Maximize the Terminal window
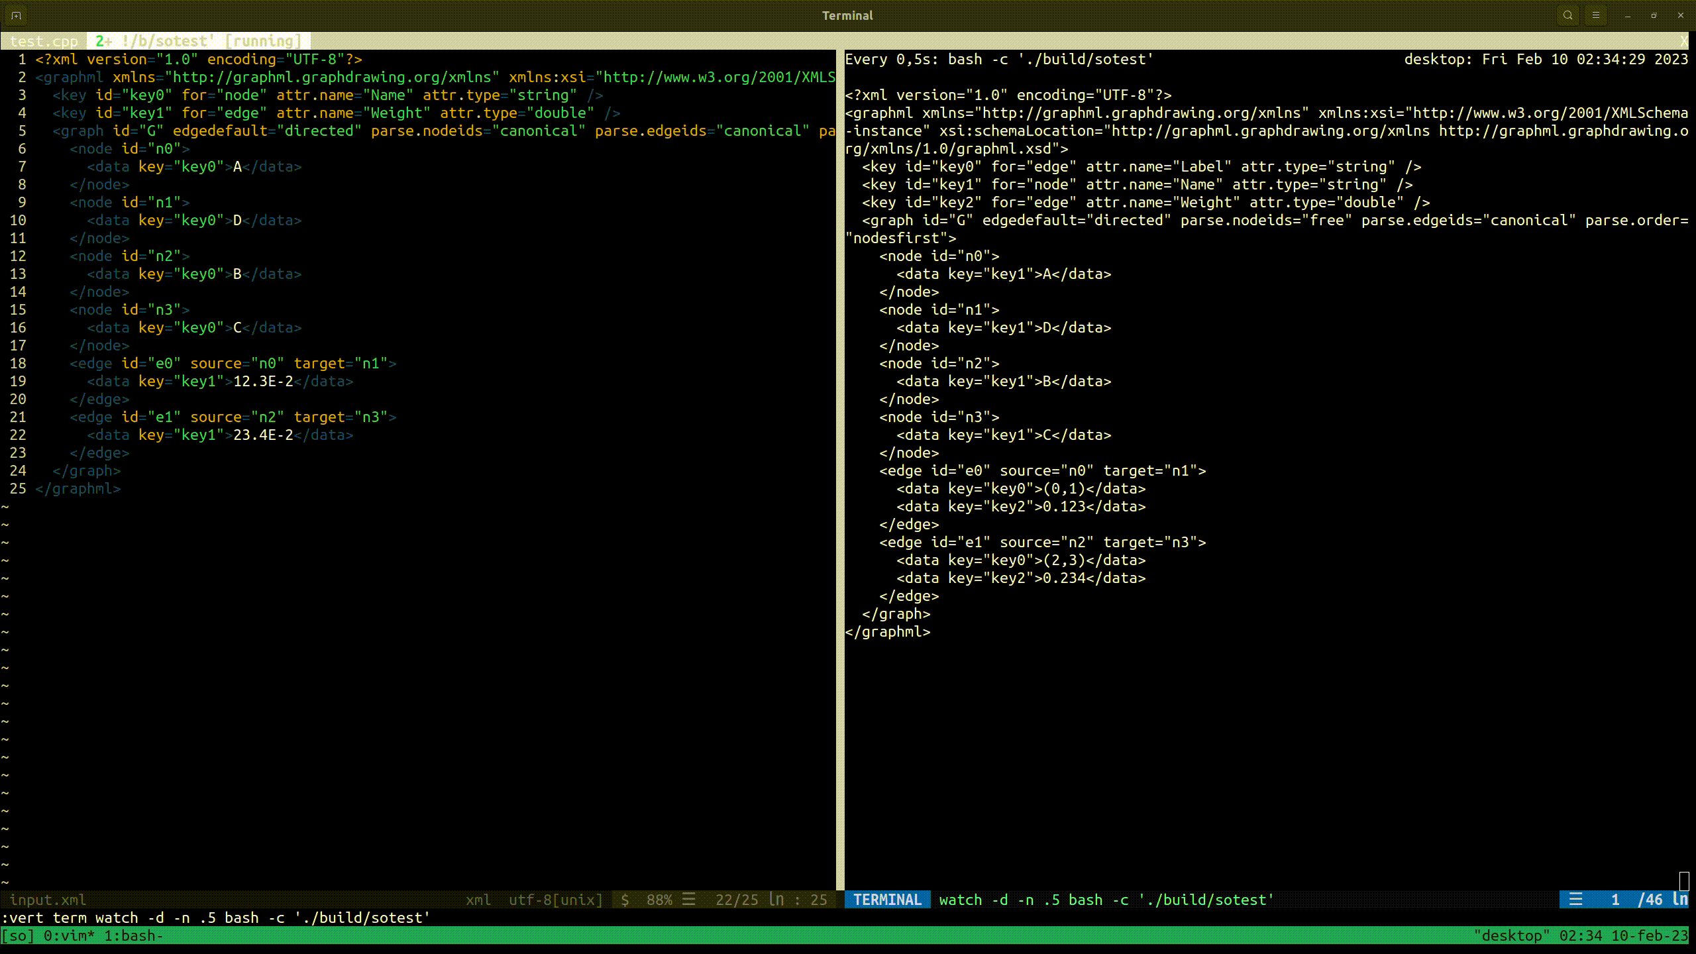The height and width of the screenshot is (954, 1696). pyautogui.click(x=1654, y=15)
